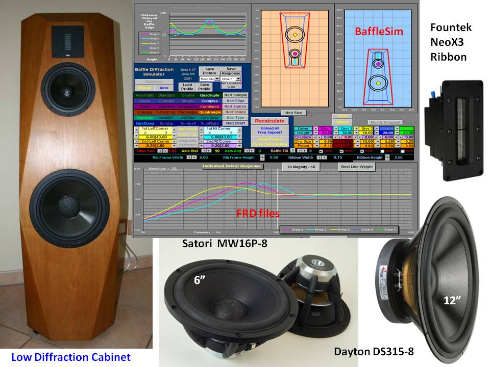
Task: Click the Driver 1 legend entry
Action: point(293,230)
